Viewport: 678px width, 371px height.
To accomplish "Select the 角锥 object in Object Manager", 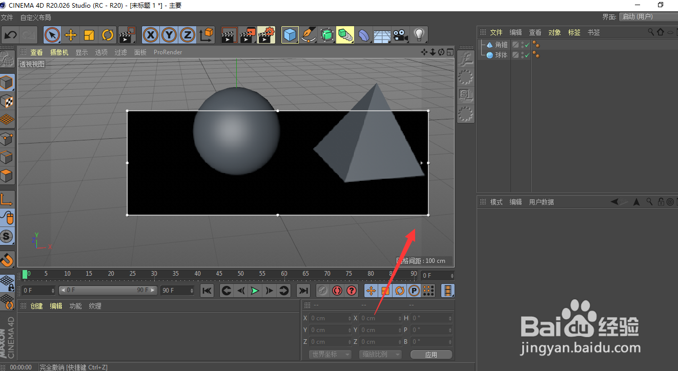I will point(501,45).
